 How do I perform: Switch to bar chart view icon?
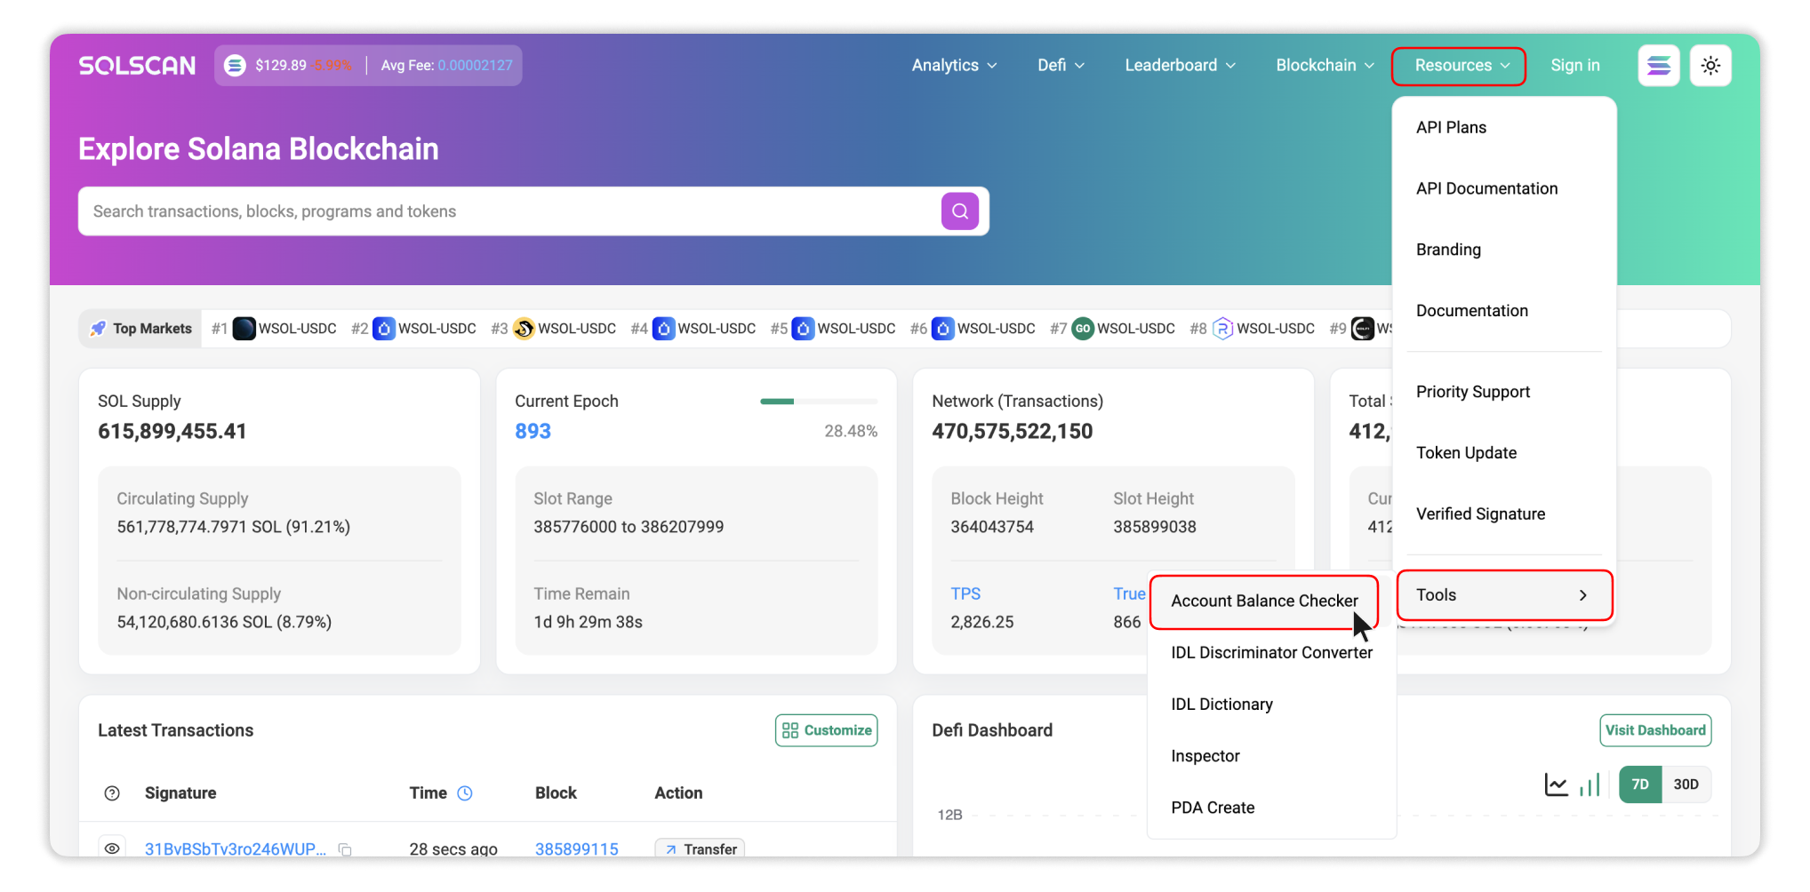pos(1590,784)
